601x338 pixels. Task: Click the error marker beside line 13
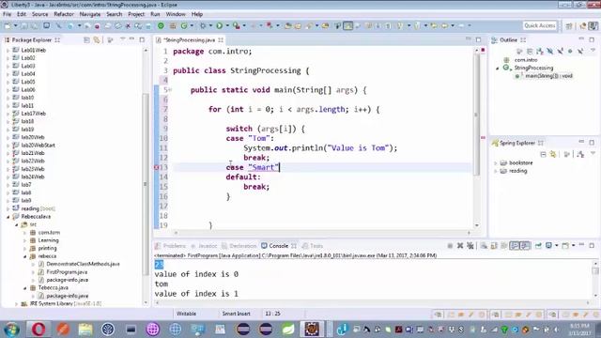pyautogui.click(x=157, y=167)
